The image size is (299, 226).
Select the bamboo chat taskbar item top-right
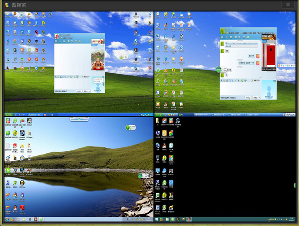tap(186, 115)
